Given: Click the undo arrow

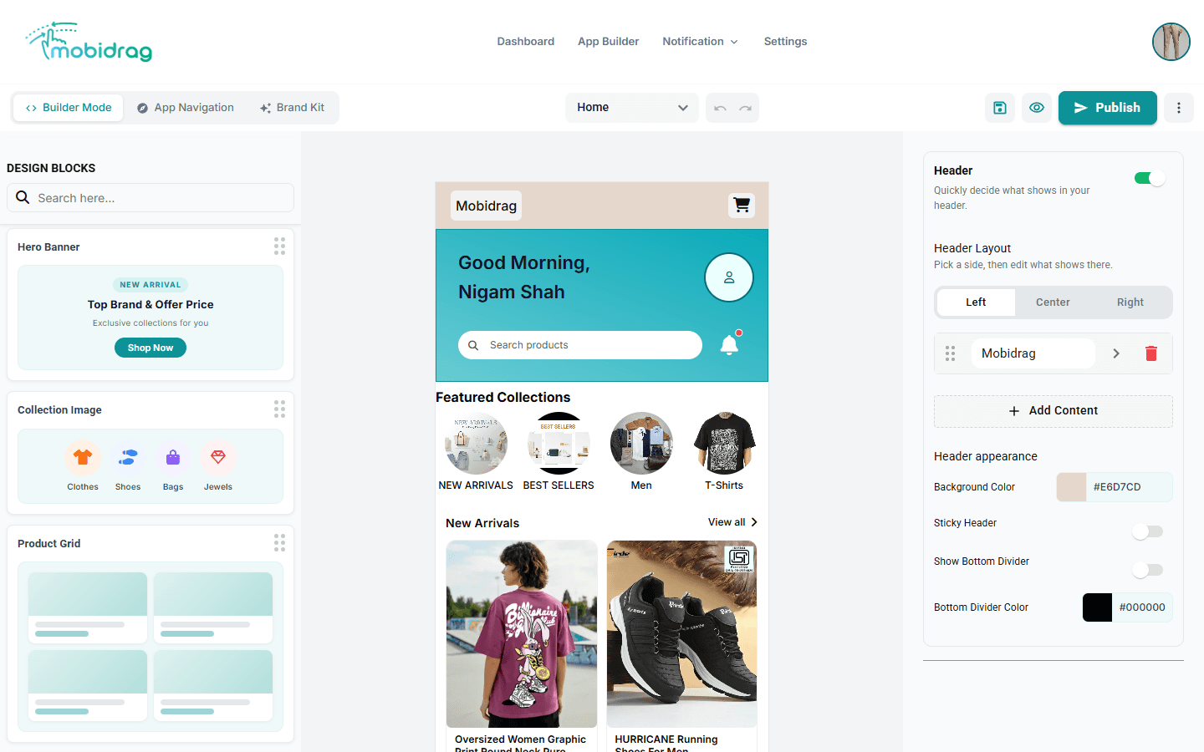Looking at the screenshot, I should (720, 108).
